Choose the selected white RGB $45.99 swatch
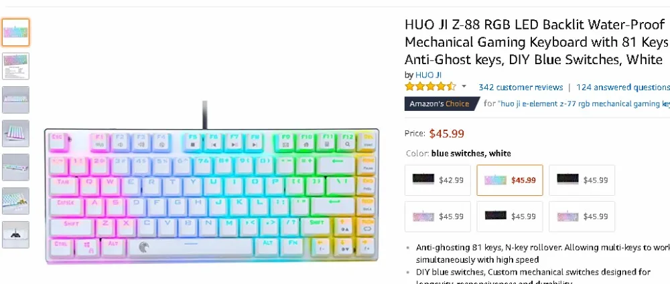670x284 pixels. (x=510, y=180)
